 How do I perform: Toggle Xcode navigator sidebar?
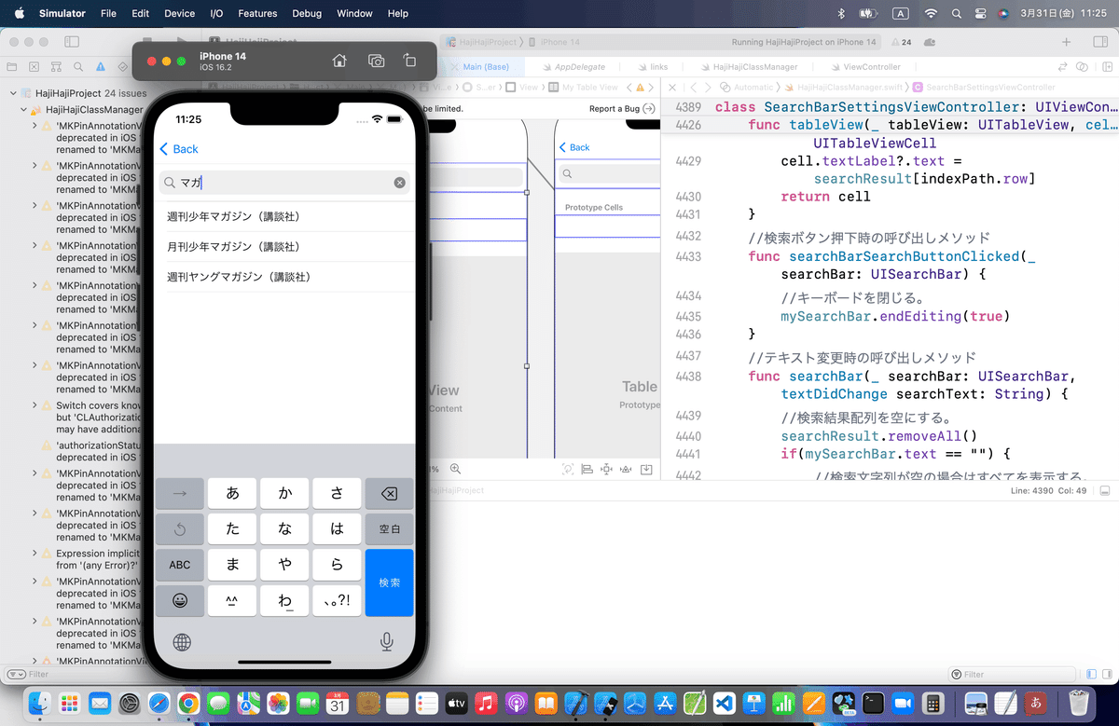(x=72, y=42)
